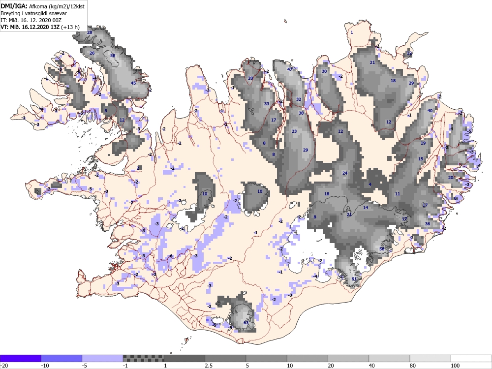Click the "DMI/IGA: Afkoma (kg/m2)/12klst" title line
Image resolution: width=492 pixels, height=369 pixels.
(x=42, y=6)
